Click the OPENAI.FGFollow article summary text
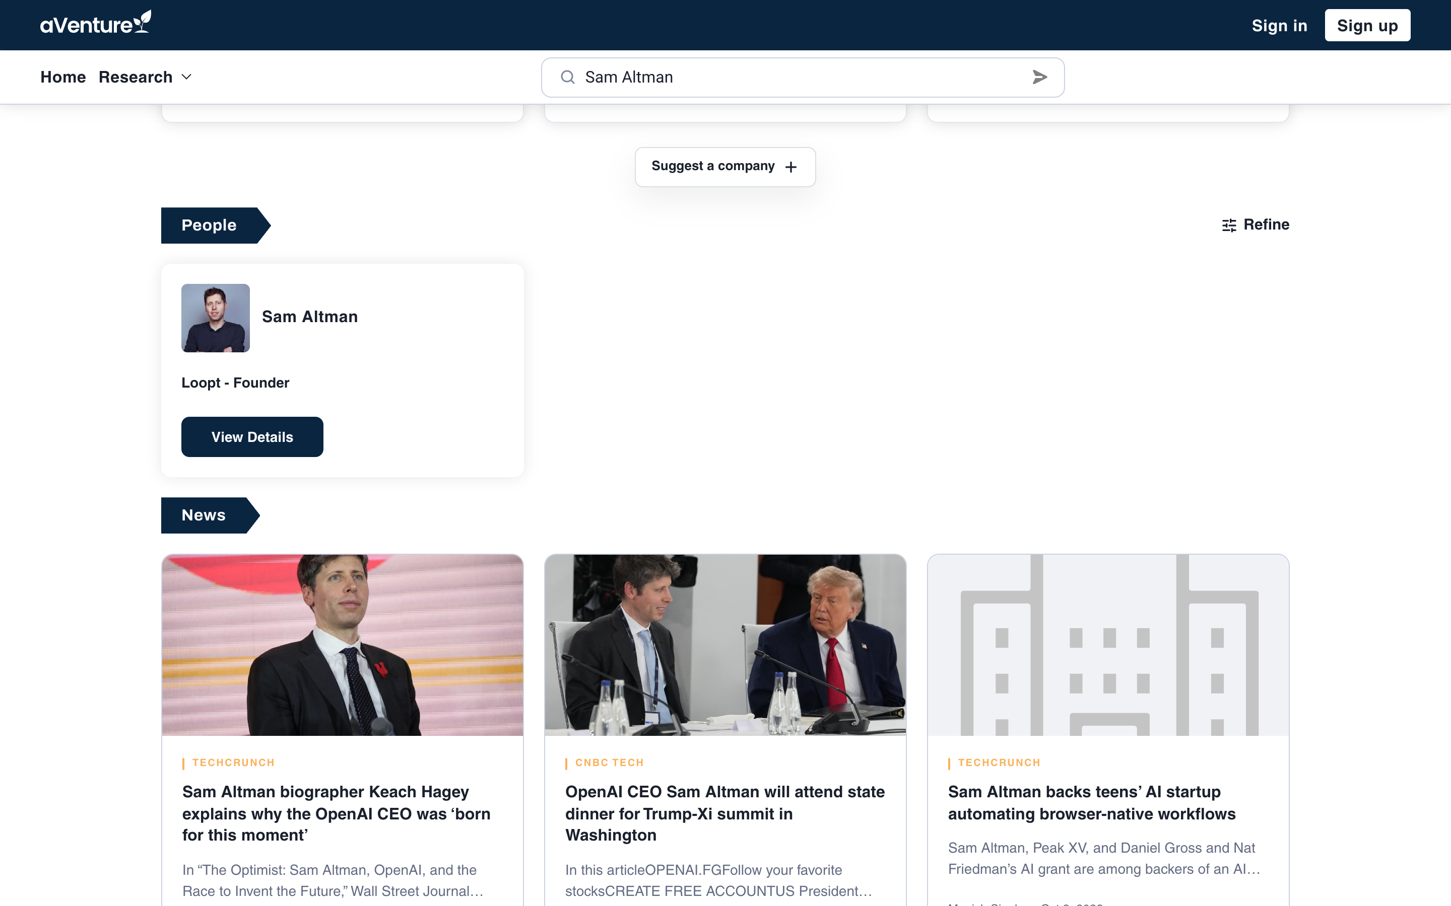Screen dimensions: 1451x906 click(718, 880)
